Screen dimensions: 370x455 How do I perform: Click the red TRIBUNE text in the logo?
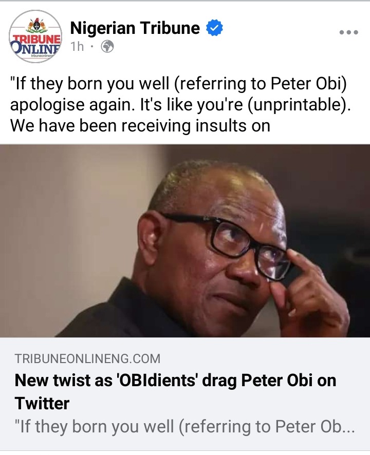37,39
